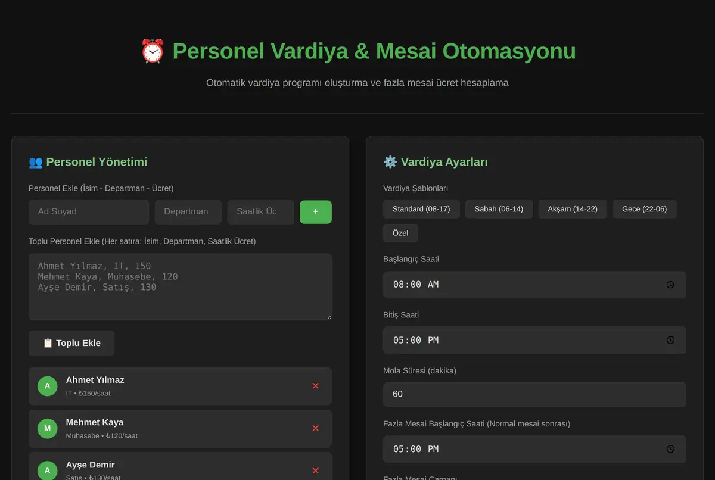
Task: Remove Mehmet Kaya with the red X
Action: pos(315,428)
